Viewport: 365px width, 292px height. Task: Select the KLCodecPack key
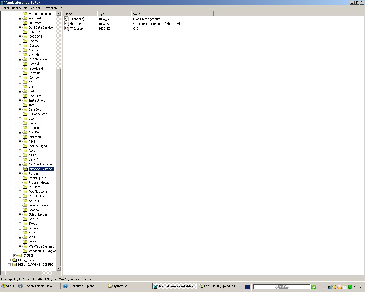pos(38,114)
